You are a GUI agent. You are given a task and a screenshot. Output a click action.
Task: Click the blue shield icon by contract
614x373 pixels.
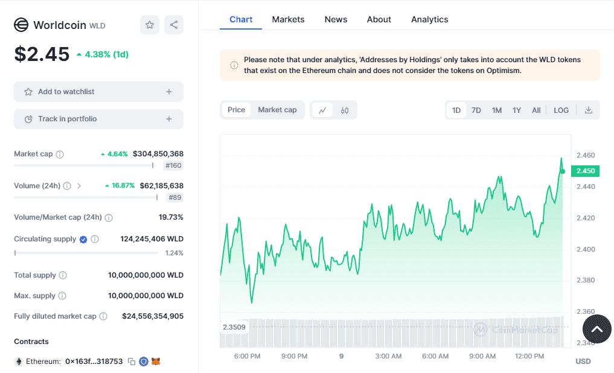point(144,362)
